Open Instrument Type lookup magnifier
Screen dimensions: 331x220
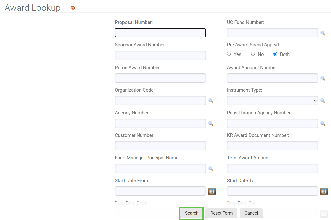[x=323, y=101]
